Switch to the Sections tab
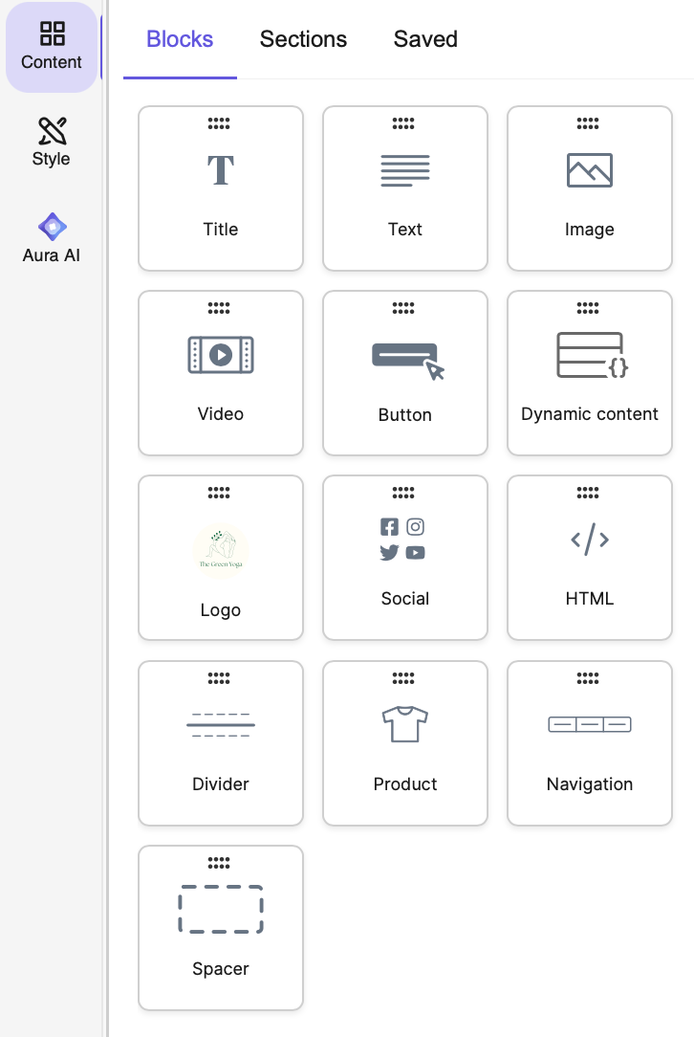This screenshot has width=694, height=1037. click(303, 39)
